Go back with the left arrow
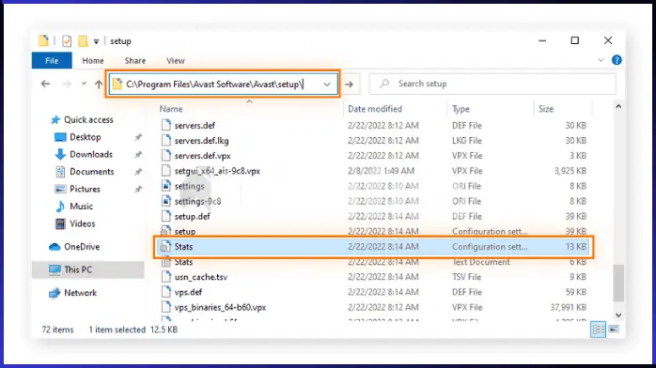Screen dimensions: 656x368 click(x=46, y=84)
